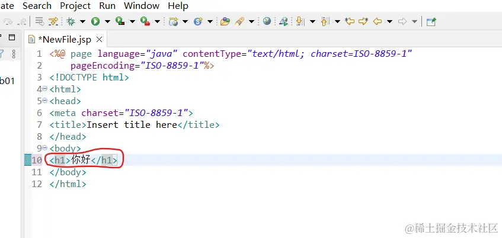The width and height of the screenshot is (502, 238).
Task: Collapse the head tag fold on line 5
Action: pyautogui.click(x=45, y=101)
